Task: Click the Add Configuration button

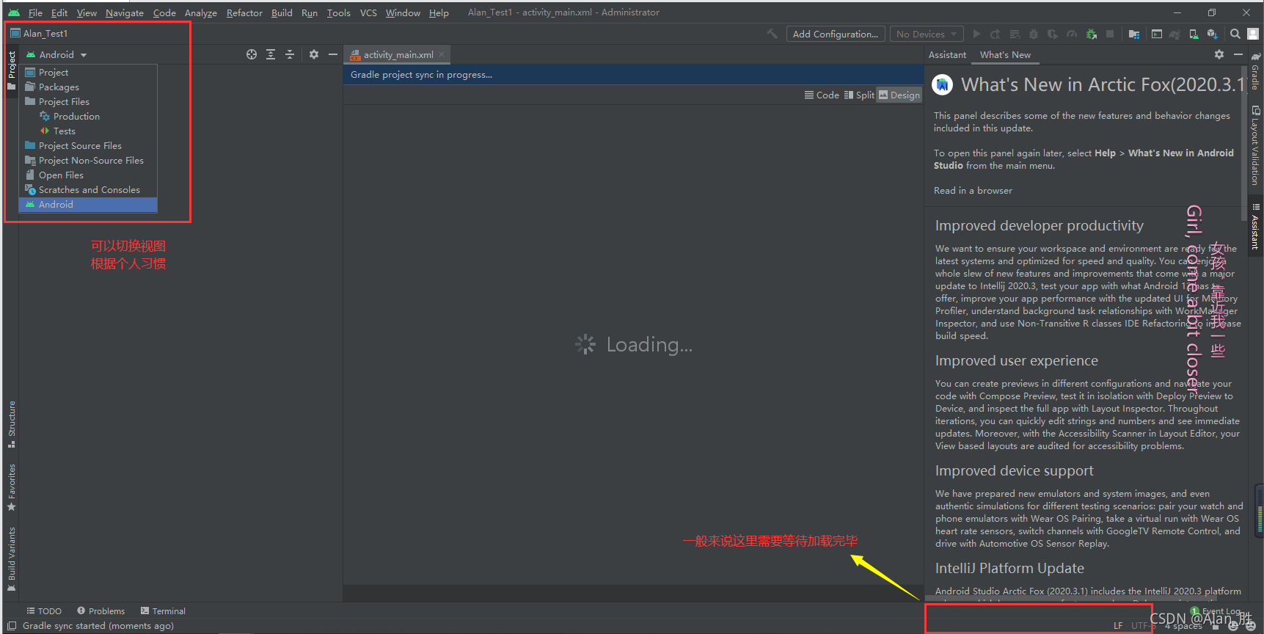Action: [x=835, y=34]
